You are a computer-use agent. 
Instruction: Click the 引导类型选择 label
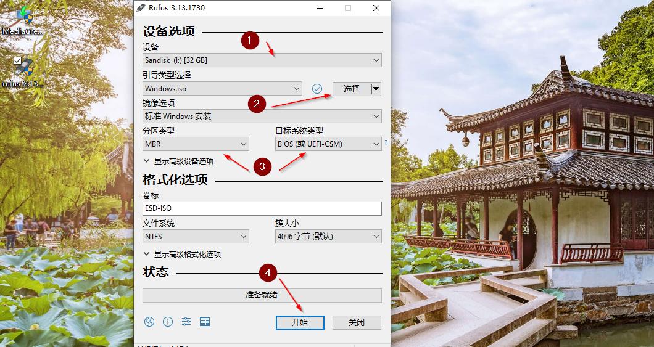[167, 75]
